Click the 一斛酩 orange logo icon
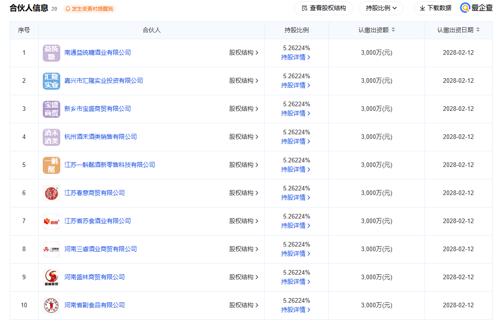The image size is (494, 322). pos(52,165)
